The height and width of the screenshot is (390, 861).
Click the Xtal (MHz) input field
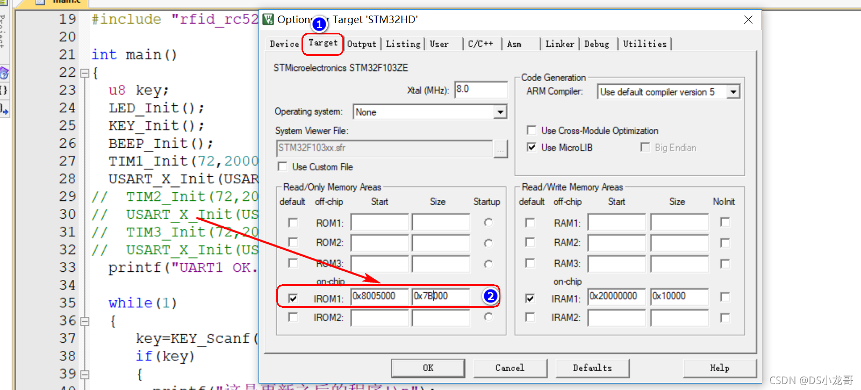pyautogui.click(x=481, y=90)
